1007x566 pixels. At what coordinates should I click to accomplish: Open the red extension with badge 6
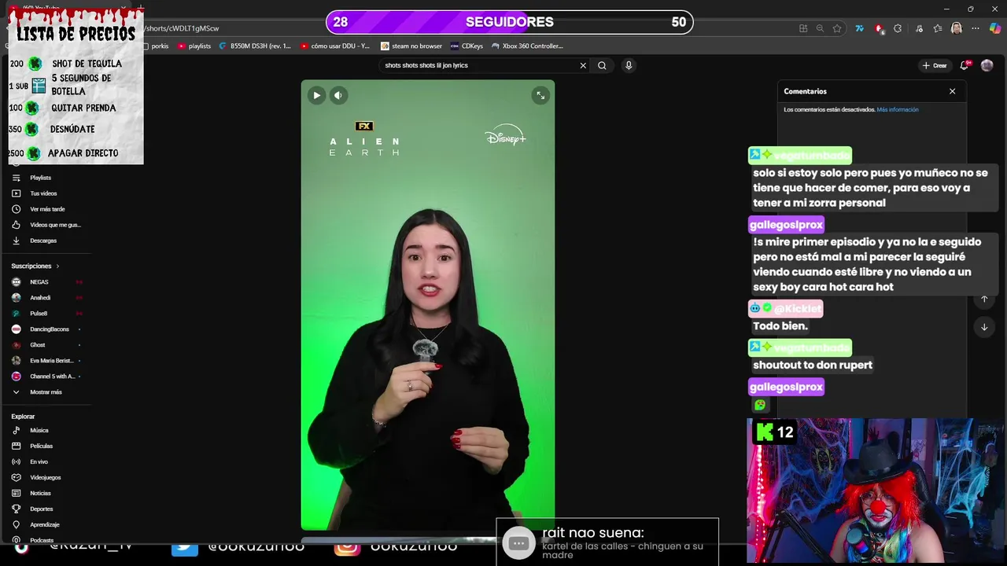(879, 28)
